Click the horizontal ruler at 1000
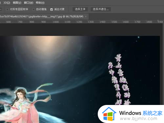Viewport: 164px width, 123px height. [x=56, y=22]
